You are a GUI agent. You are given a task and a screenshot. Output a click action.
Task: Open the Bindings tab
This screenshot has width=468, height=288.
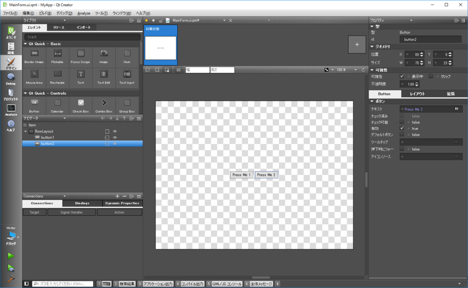[x=82, y=203]
